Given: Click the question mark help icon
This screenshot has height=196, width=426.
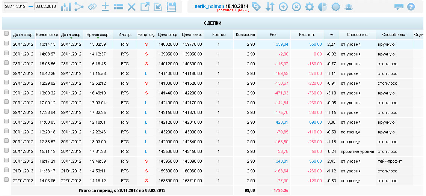Looking at the screenshot, I should [x=411, y=7].
